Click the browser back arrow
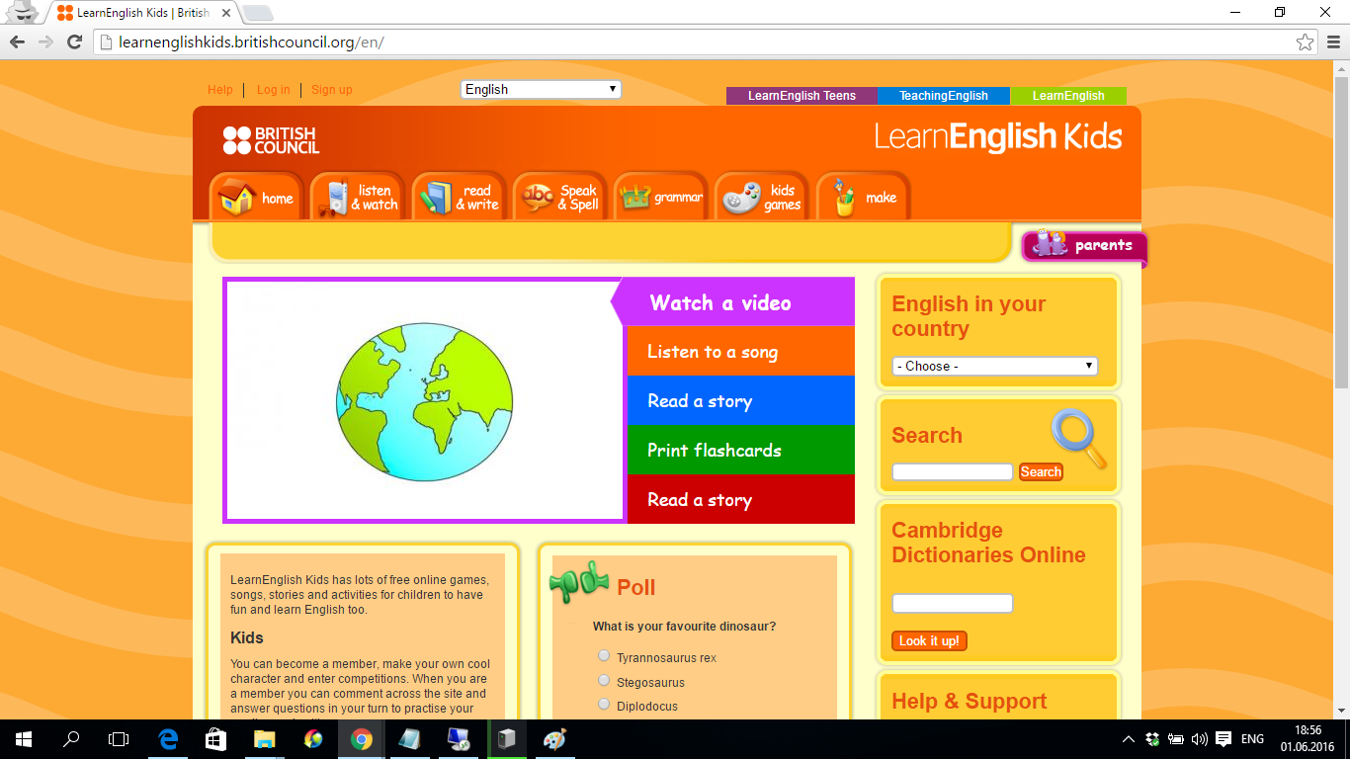1350x759 pixels. click(x=17, y=42)
